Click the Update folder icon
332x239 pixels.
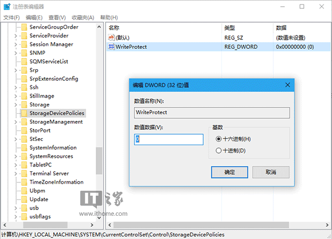coord(24,199)
